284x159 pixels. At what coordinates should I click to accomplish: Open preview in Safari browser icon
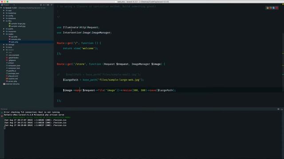tap(274, 8)
